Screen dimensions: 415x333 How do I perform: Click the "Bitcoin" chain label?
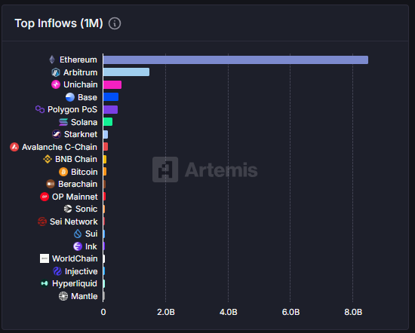[x=85, y=172]
